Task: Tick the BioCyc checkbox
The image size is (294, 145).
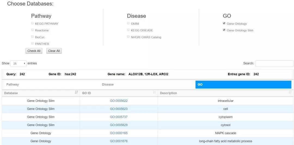Action: click(x=33, y=37)
